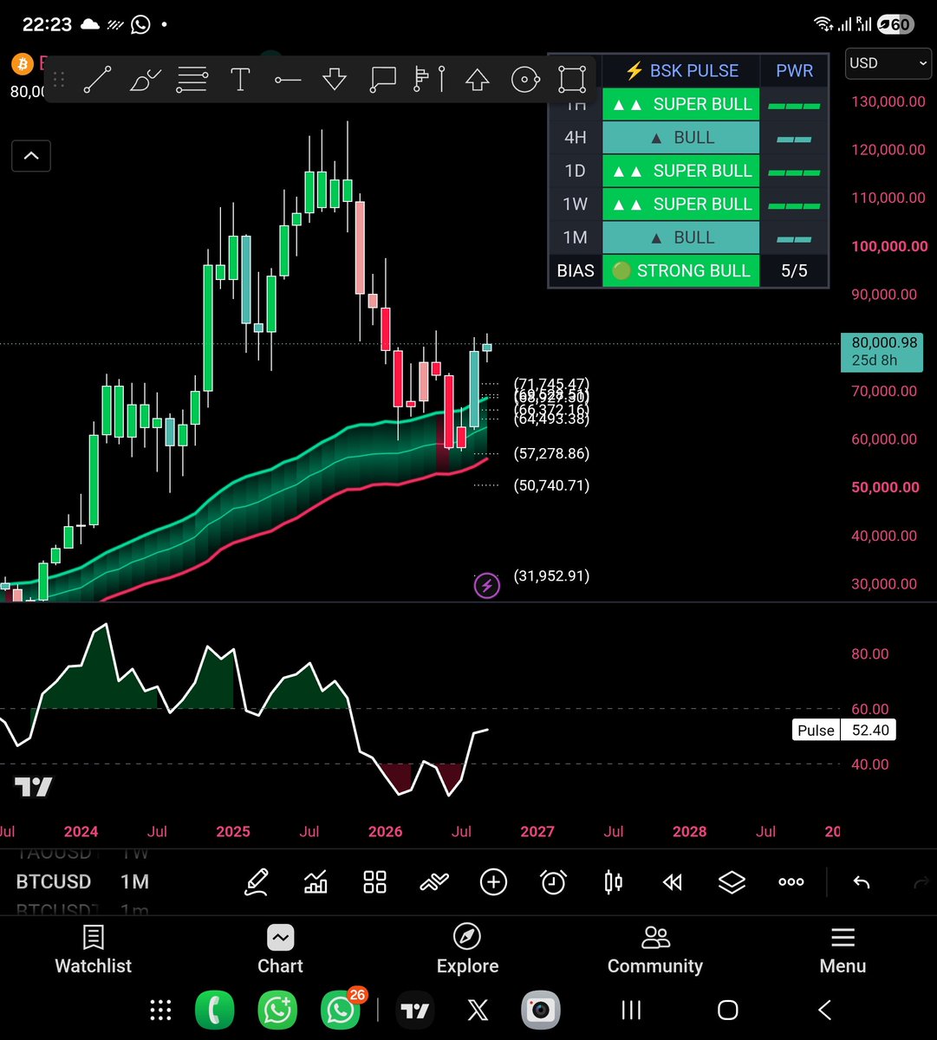The width and height of the screenshot is (937, 1040).
Task: Open the indicators menu
Action: coord(316,882)
